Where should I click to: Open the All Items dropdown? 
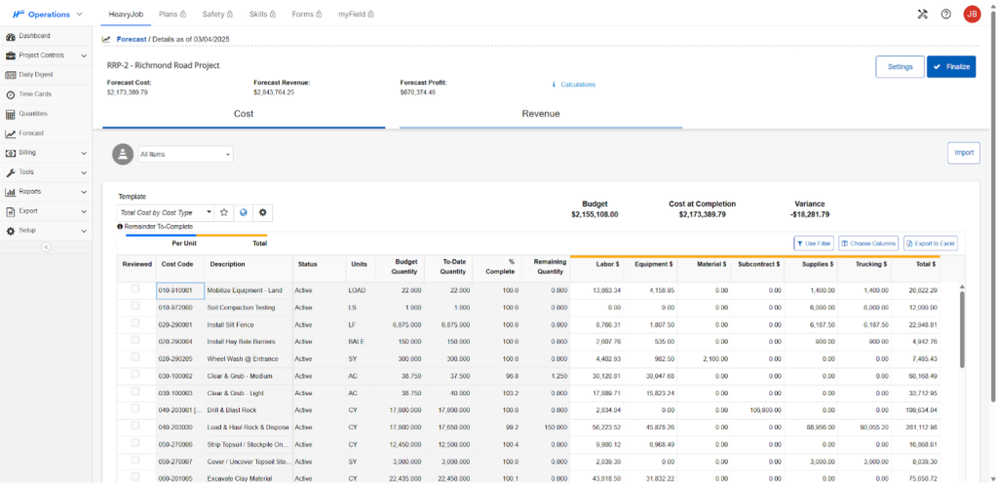pos(185,154)
